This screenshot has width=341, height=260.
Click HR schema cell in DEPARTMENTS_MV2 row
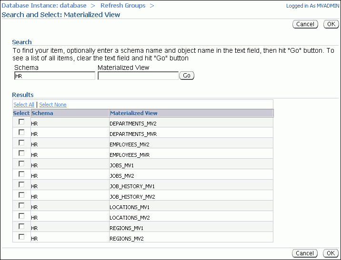click(70, 122)
